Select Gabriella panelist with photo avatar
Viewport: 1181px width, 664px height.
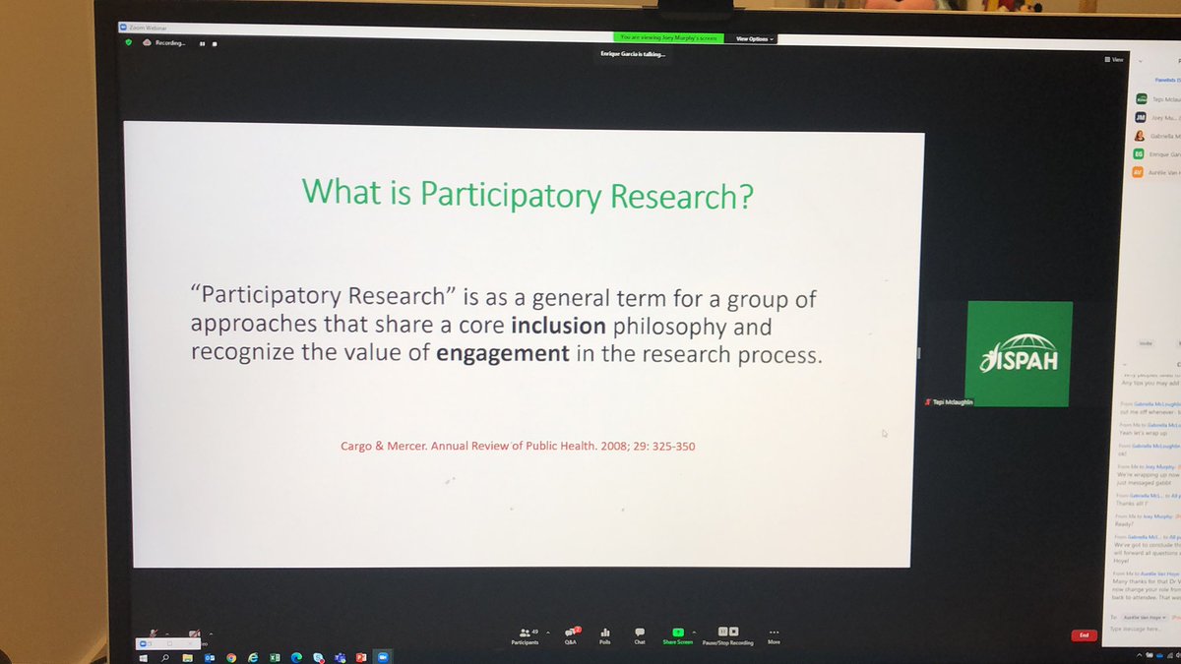coord(1157,136)
